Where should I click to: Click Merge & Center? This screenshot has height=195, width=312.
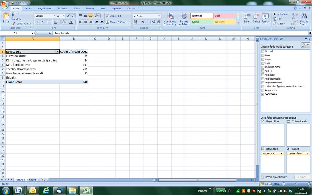coord(117,22)
